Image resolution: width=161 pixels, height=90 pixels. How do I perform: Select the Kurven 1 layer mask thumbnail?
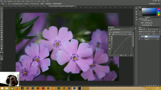(x=146, y=36)
